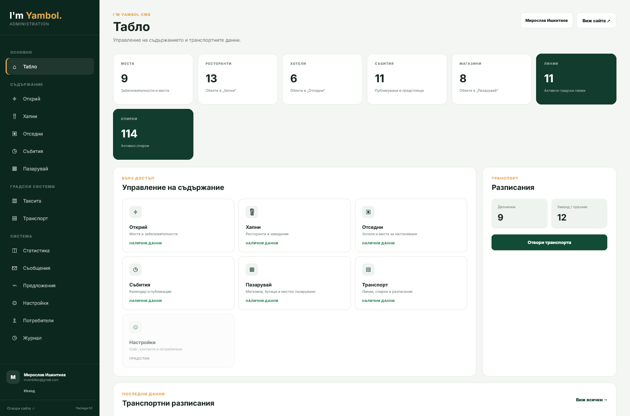The width and height of the screenshot is (630, 416).
Task: Open the Статистика menu item
Action: [50, 251]
